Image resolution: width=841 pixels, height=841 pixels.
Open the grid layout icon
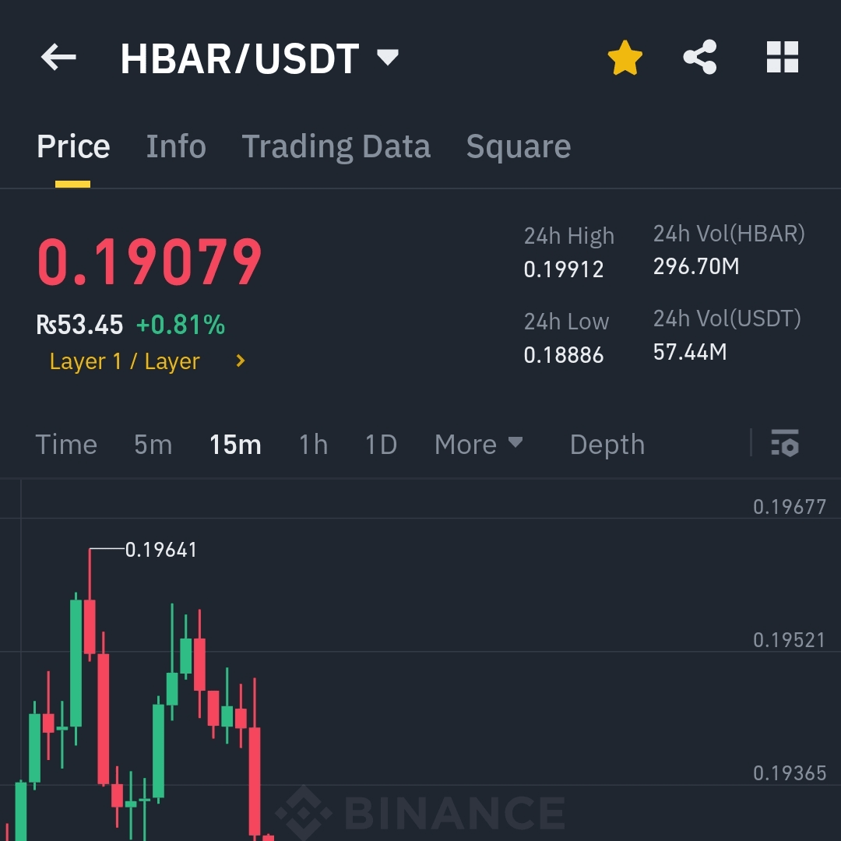click(x=783, y=57)
